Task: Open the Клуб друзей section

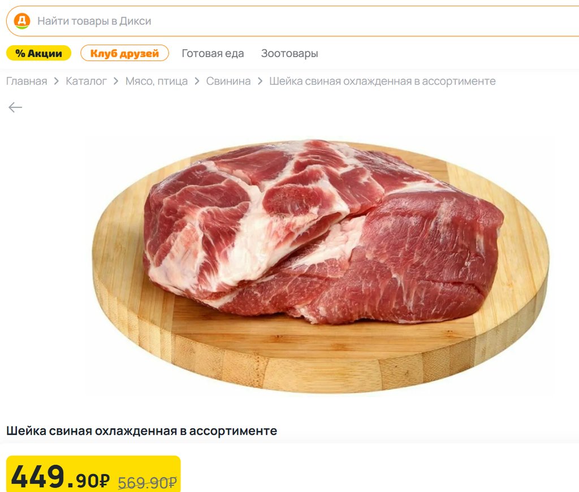Action: coord(124,53)
